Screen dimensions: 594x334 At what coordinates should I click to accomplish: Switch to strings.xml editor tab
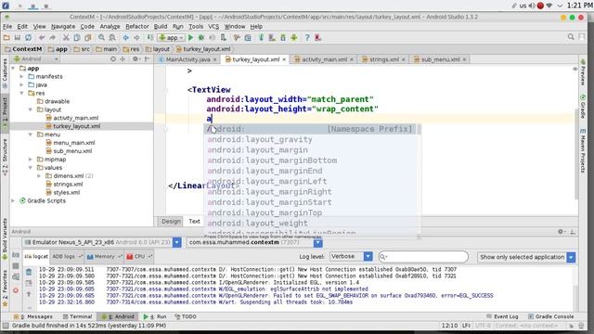coord(383,59)
